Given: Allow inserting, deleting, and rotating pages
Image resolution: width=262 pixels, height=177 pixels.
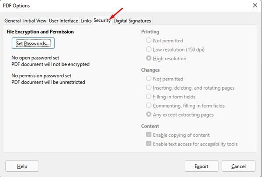Looking at the screenshot, I should pos(149,88).
